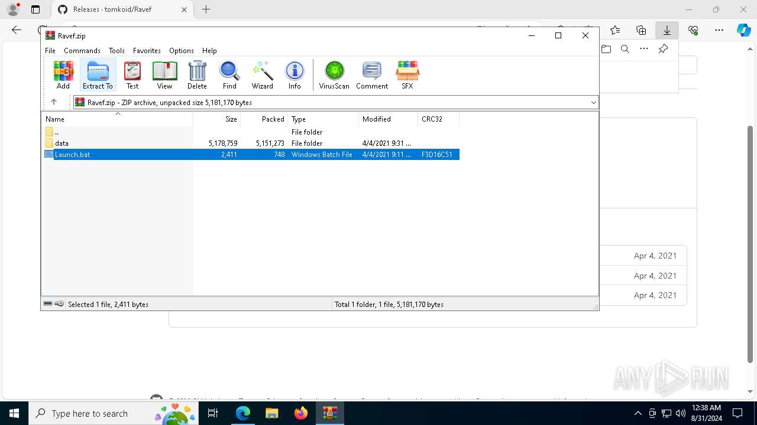Open downloads panel more options
Image resolution: width=757 pixels, height=425 pixels.
(644, 49)
